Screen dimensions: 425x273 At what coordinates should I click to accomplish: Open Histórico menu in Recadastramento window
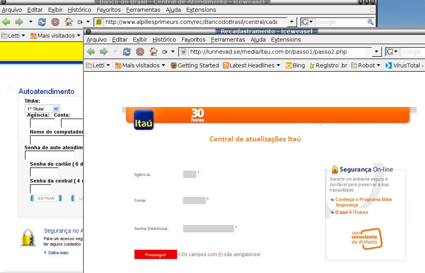(164, 40)
